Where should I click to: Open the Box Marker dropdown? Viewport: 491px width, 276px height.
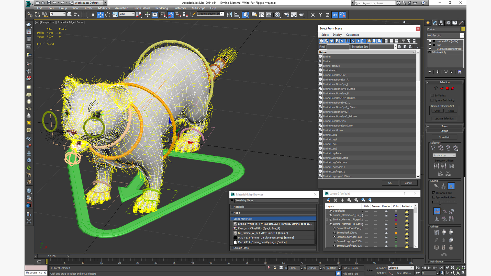(444, 155)
